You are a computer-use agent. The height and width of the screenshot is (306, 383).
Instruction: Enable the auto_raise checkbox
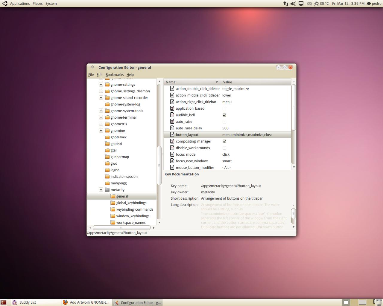point(224,122)
